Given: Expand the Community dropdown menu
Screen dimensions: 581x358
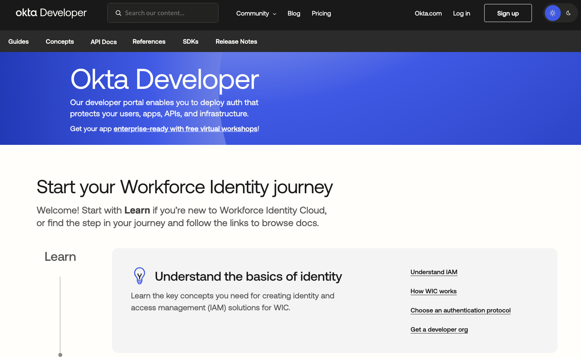Looking at the screenshot, I should coord(256,13).
